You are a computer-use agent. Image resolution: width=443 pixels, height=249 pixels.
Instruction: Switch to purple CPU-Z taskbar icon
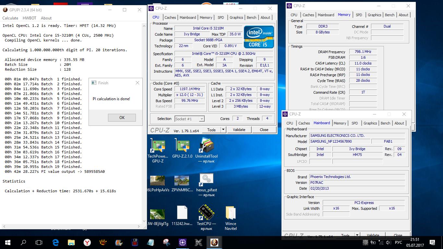(182, 242)
